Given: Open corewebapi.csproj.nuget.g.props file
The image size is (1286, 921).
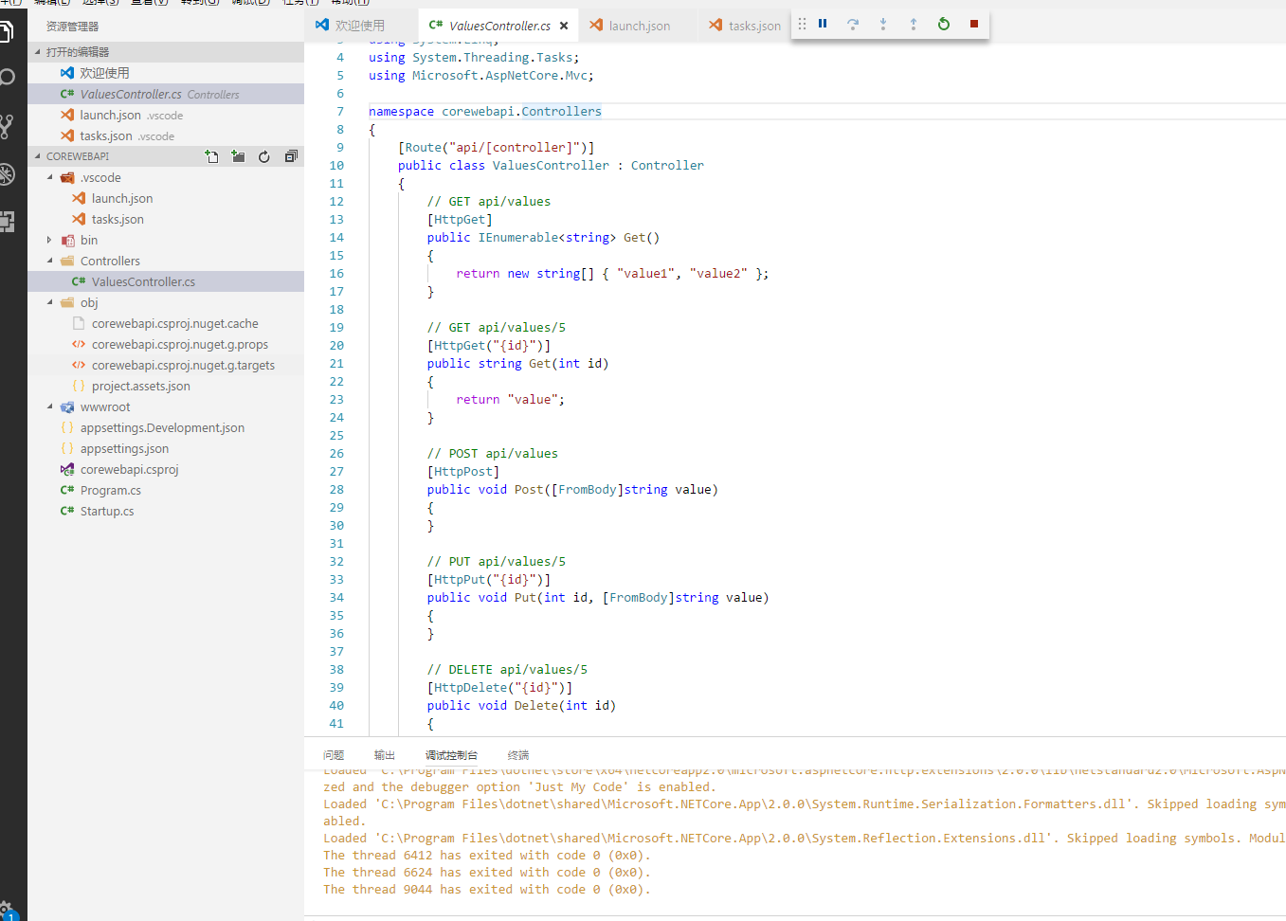Looking at the screenshot, I should [166, 344].
